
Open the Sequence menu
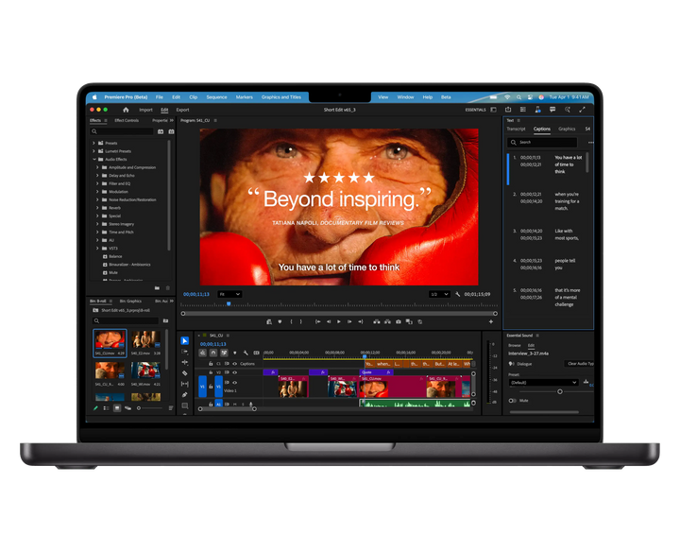coord(216,96)
